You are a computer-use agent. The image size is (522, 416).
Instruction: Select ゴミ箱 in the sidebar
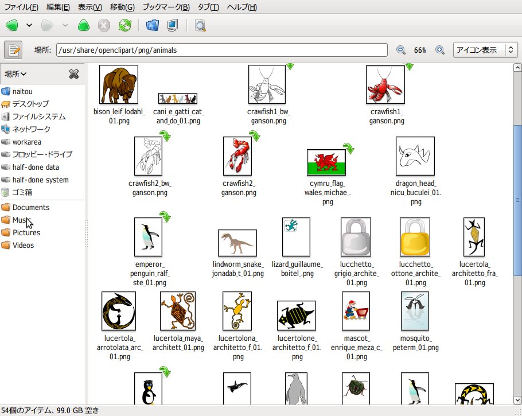[22, 192]
